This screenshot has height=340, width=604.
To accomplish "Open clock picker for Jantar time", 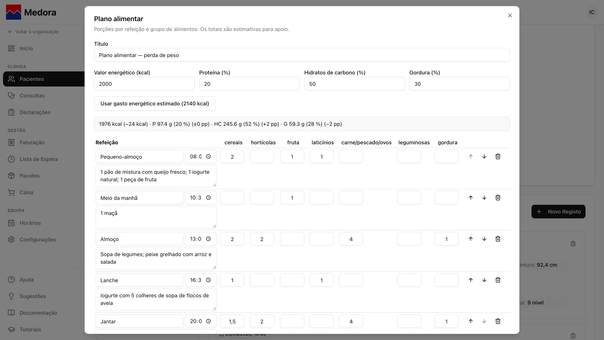I will tap(208, 321).
